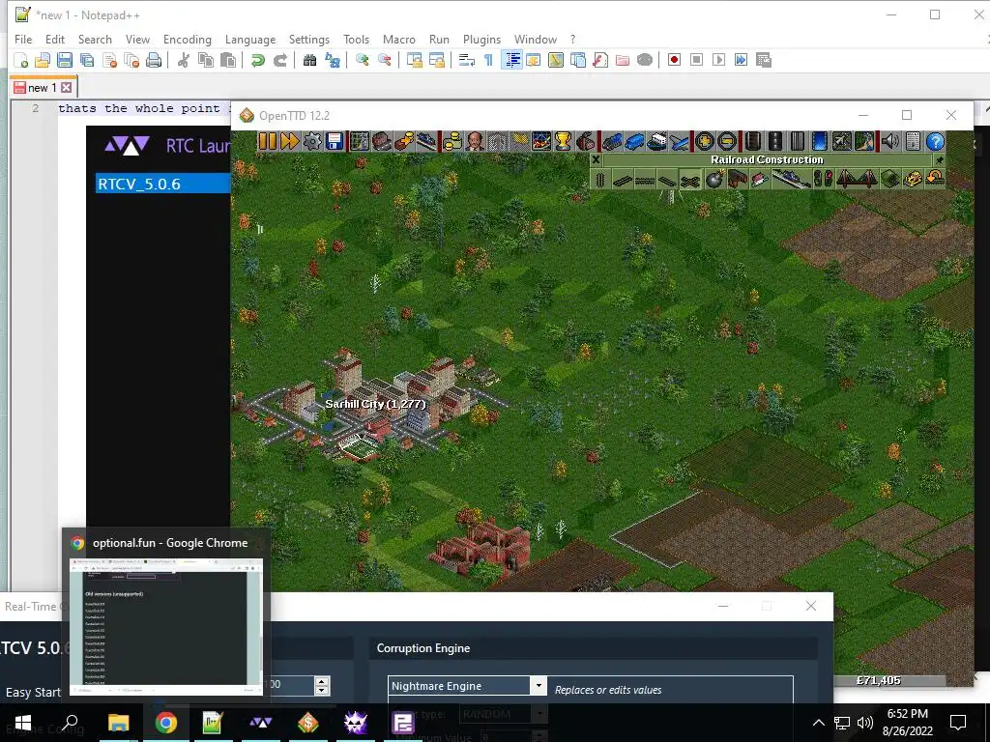
Task: Toggle Notepad++ word wrap icon
Action: click(467, 60)
